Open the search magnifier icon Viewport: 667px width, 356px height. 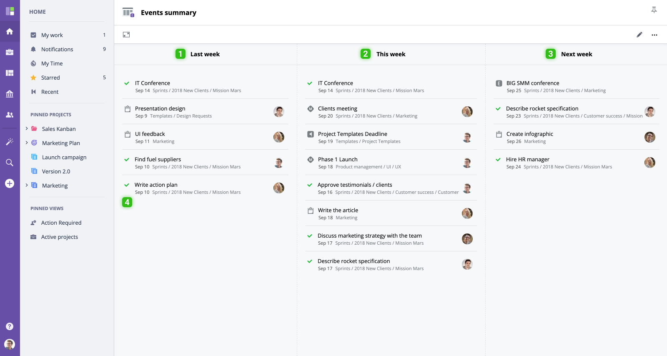click(10, 163)
